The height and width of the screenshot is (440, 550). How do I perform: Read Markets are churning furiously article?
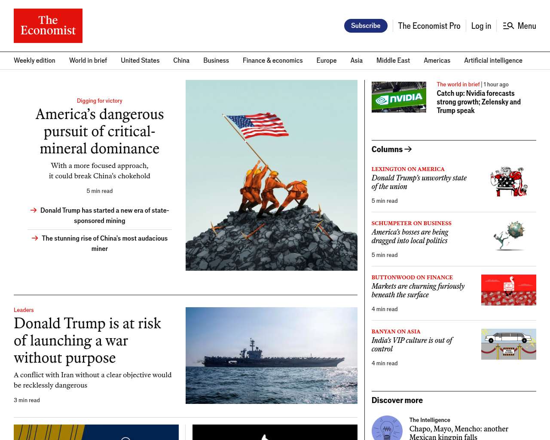[418, 290]
